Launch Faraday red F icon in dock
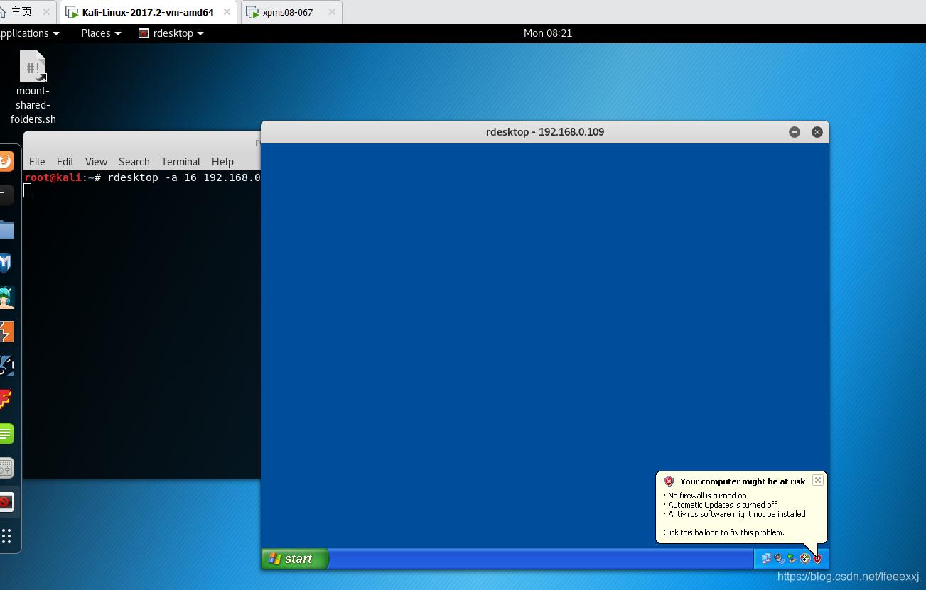The image size is (926, 590). (6, 400)
